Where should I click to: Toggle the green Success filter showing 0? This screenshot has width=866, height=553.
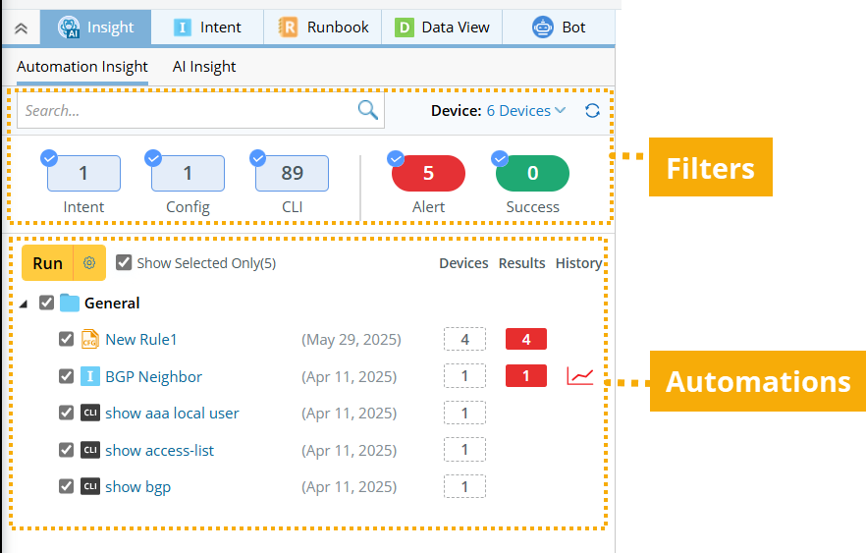(x=532, y=174)
